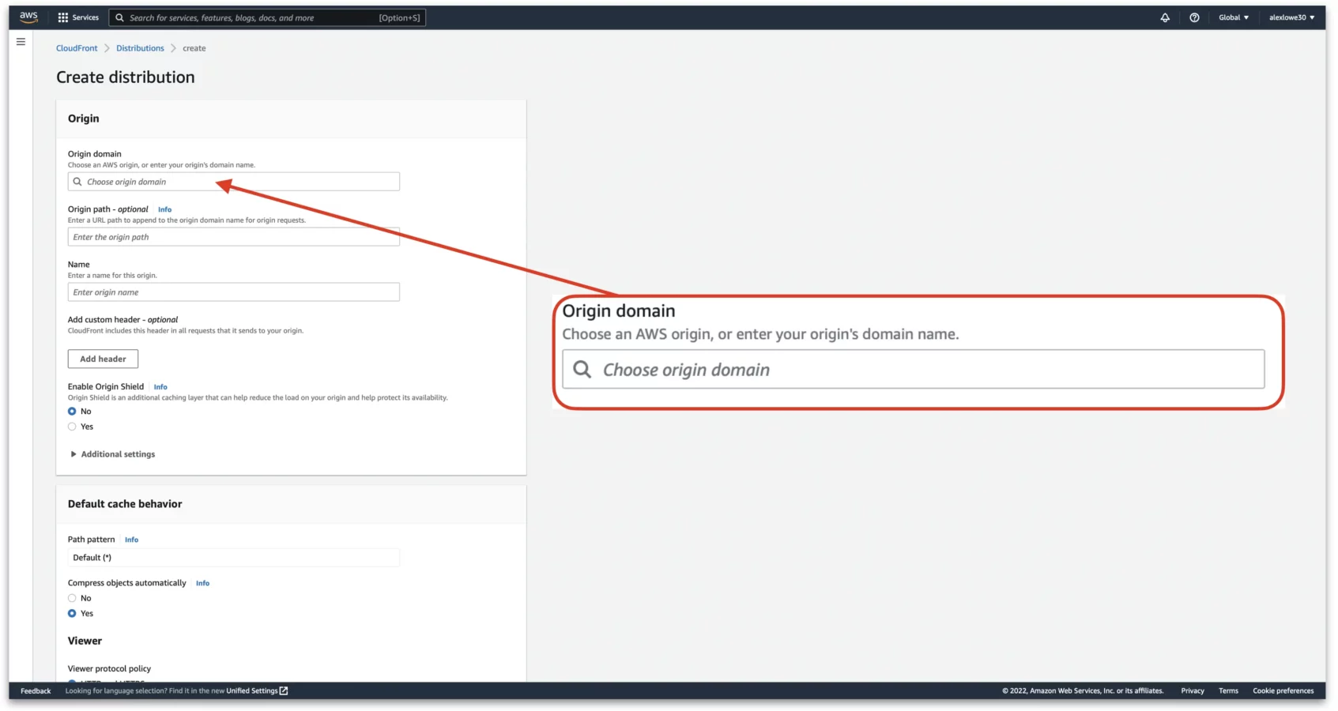Screen dimensions: 1338x711
Task: Select Yes for compress objects
Action: (x=72, y=613)
